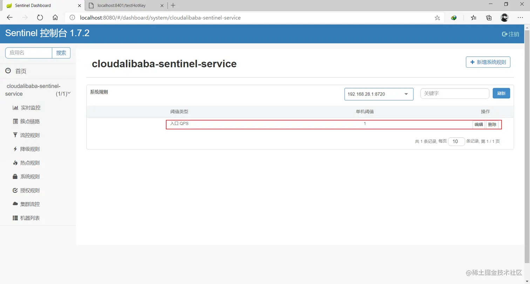Click the 刷新 button

pyautogui.click(x=501, y=93)
